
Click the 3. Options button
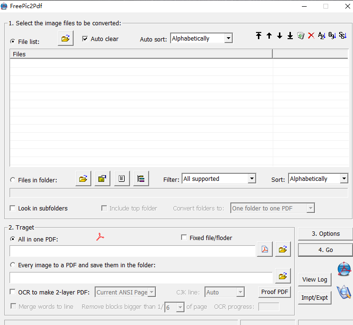tap(326, 234)
